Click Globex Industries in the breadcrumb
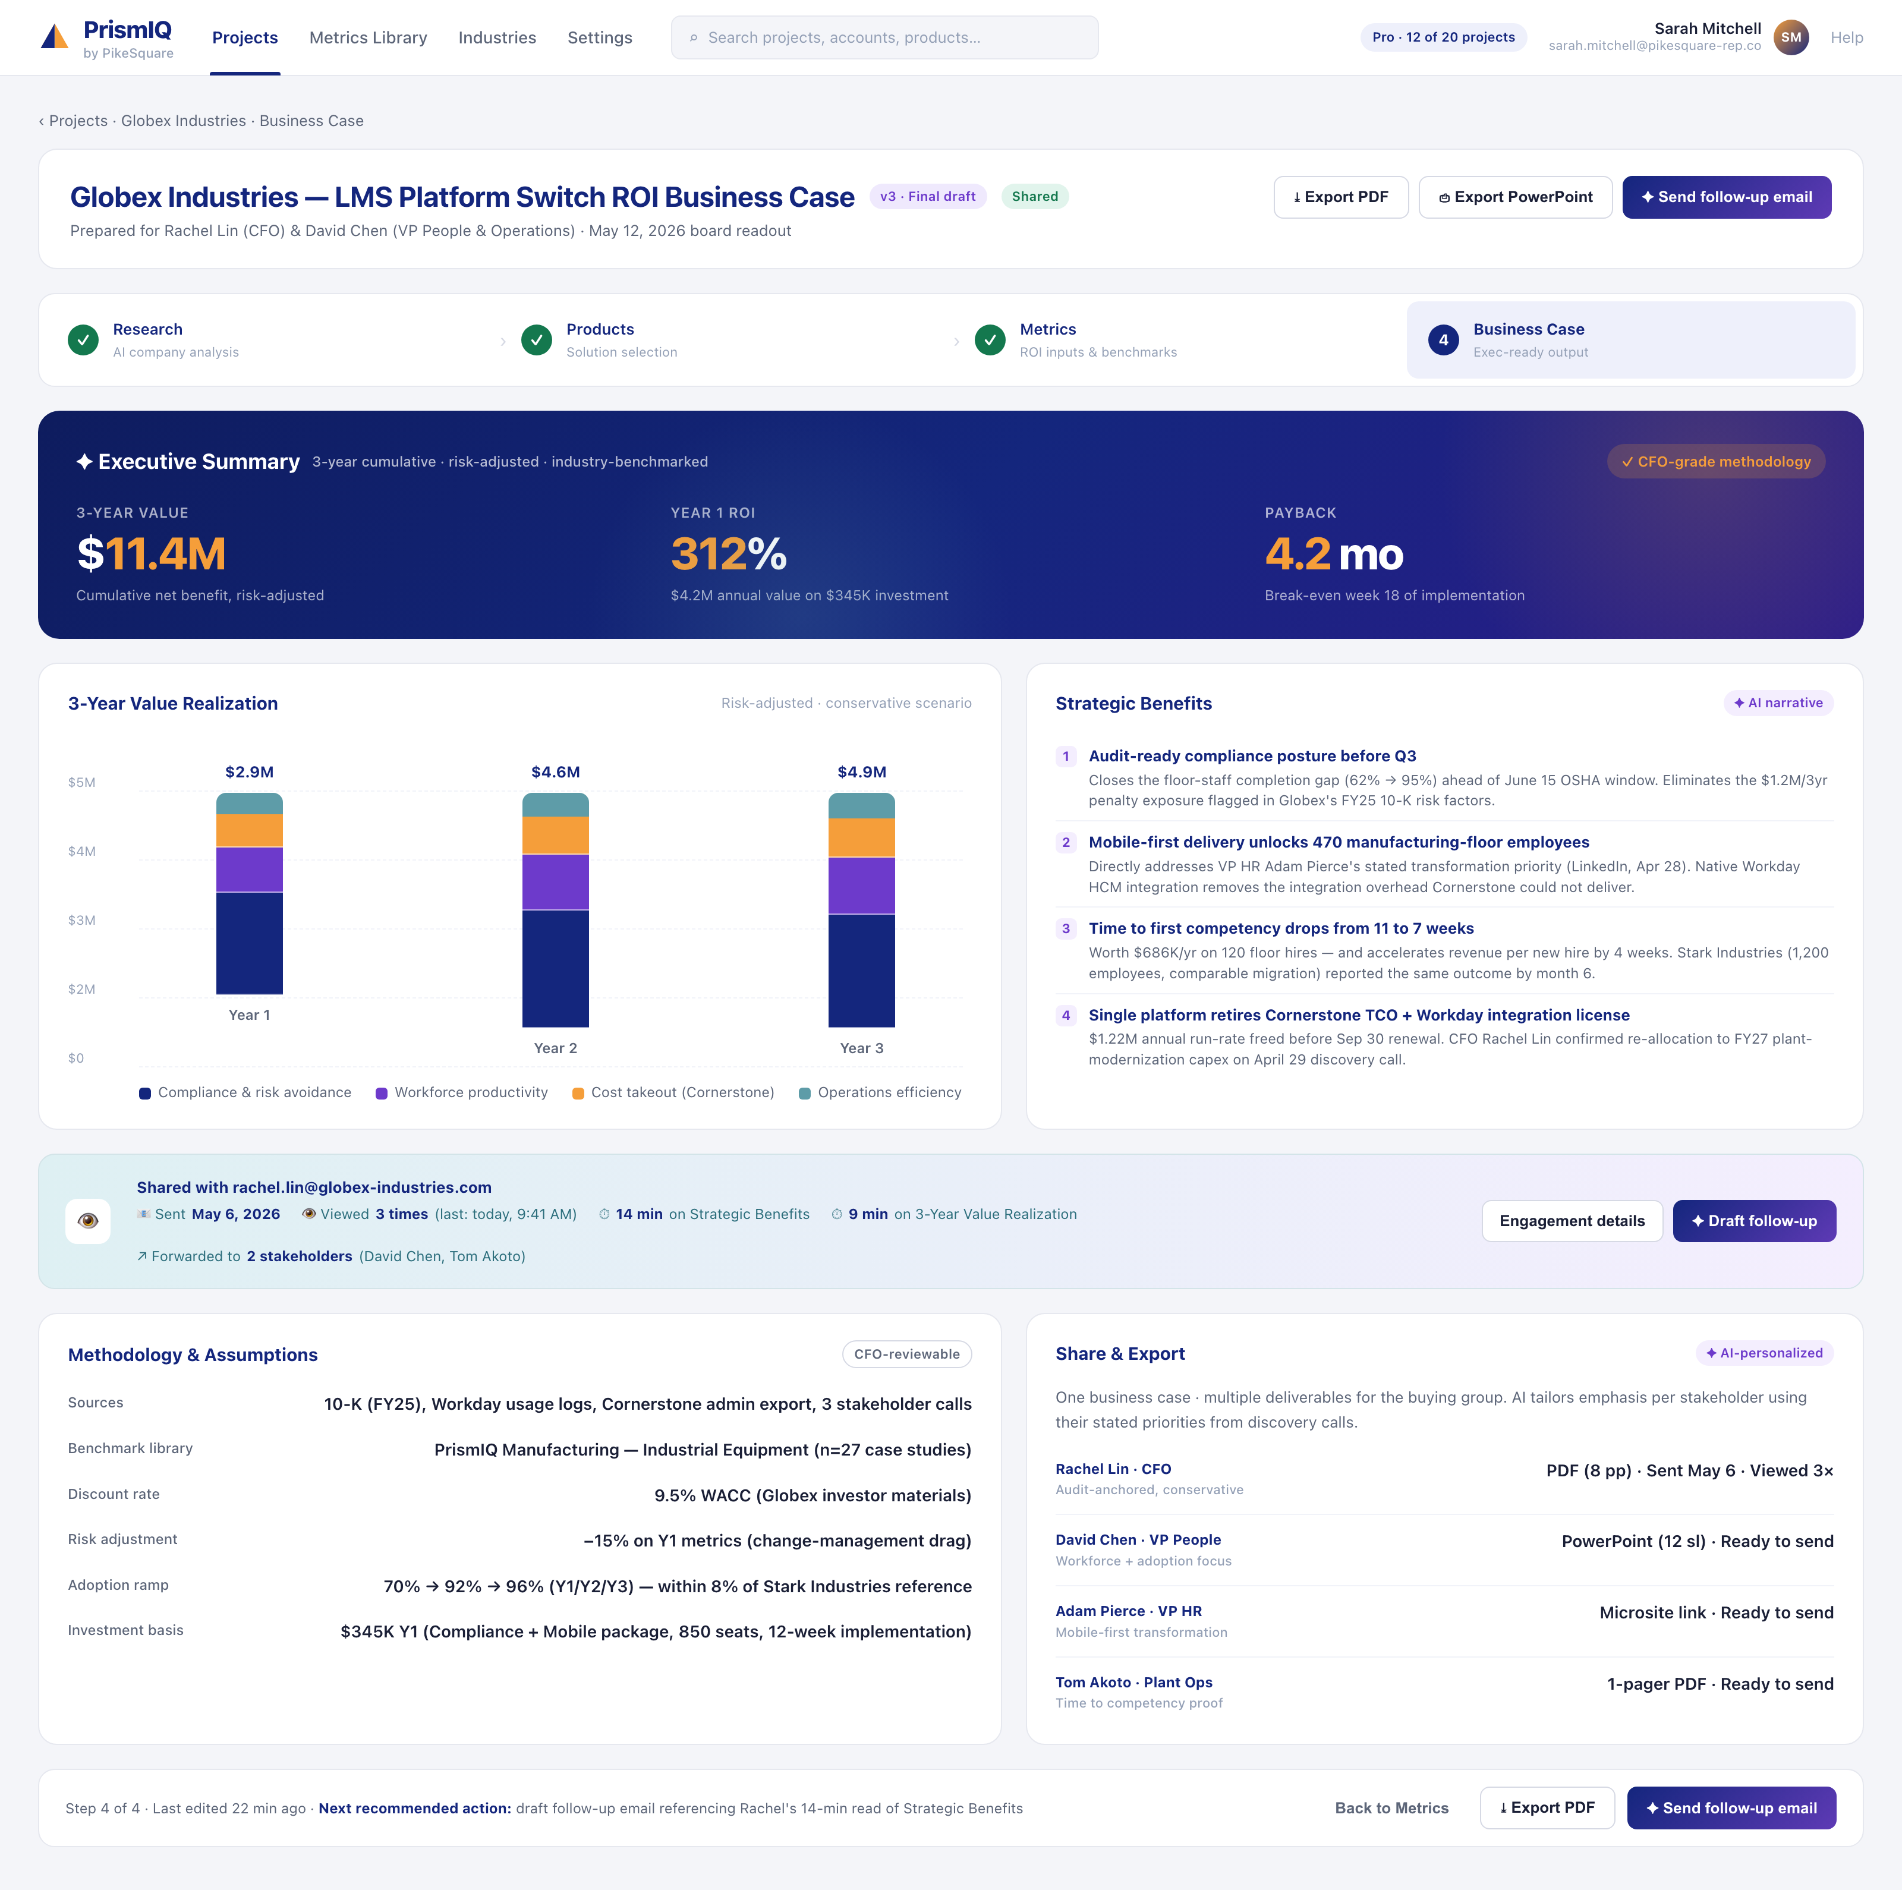This screenshot has width=1902, height=1890. tap(183, 121)
